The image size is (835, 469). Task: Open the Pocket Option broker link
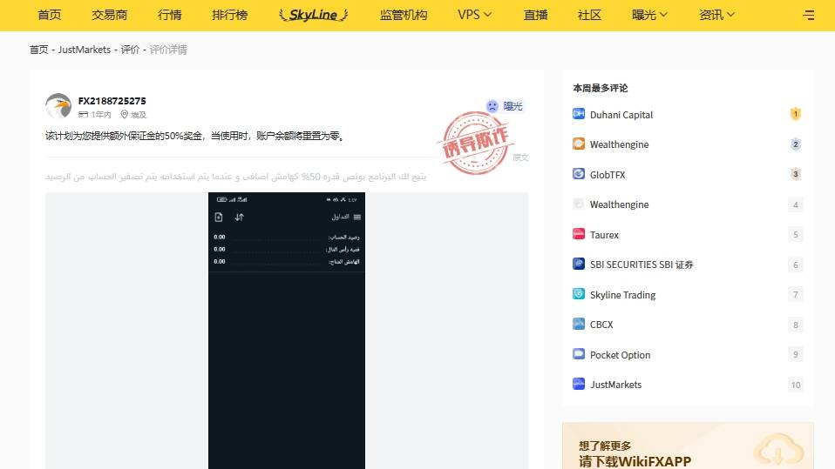pyautogui.click(x=620, y=355)
